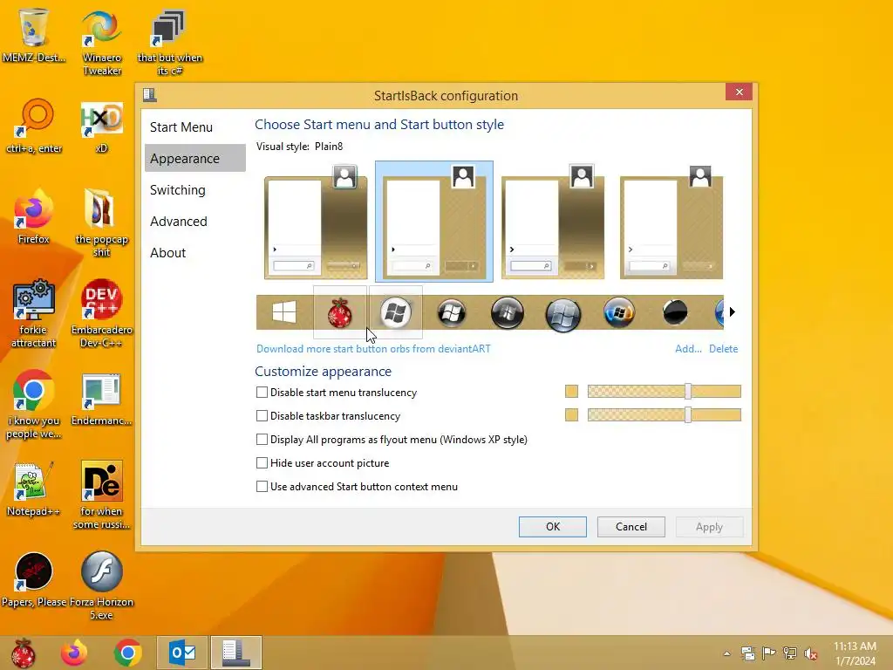Close the StartIsBack configuration window

tap(740, 92)
